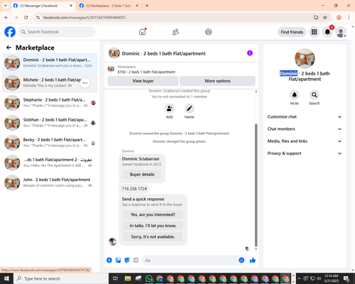This screenshot has width=355, height=284.
Task: Expand Media, files and links section
Action: pos(305,141)
